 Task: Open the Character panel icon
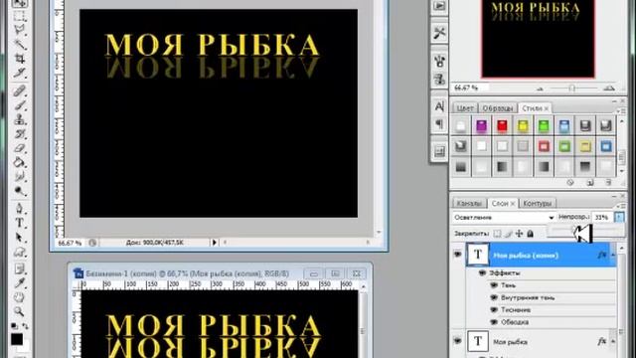click(439, 106)
